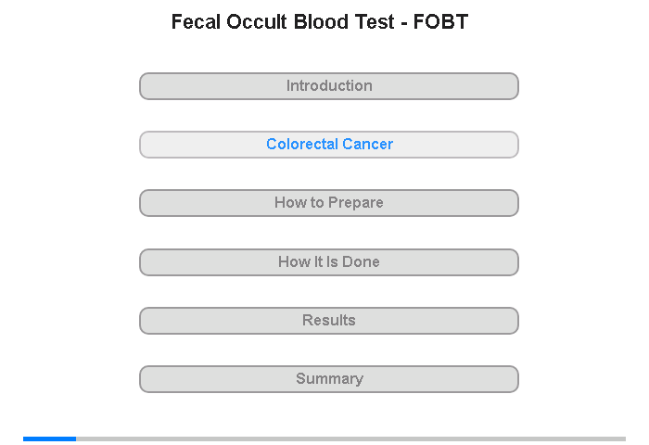Image resolution: width=649 pixels, height=445 pixels.
Task: Jump to the Summary section
Action: (x=329, y=379)
